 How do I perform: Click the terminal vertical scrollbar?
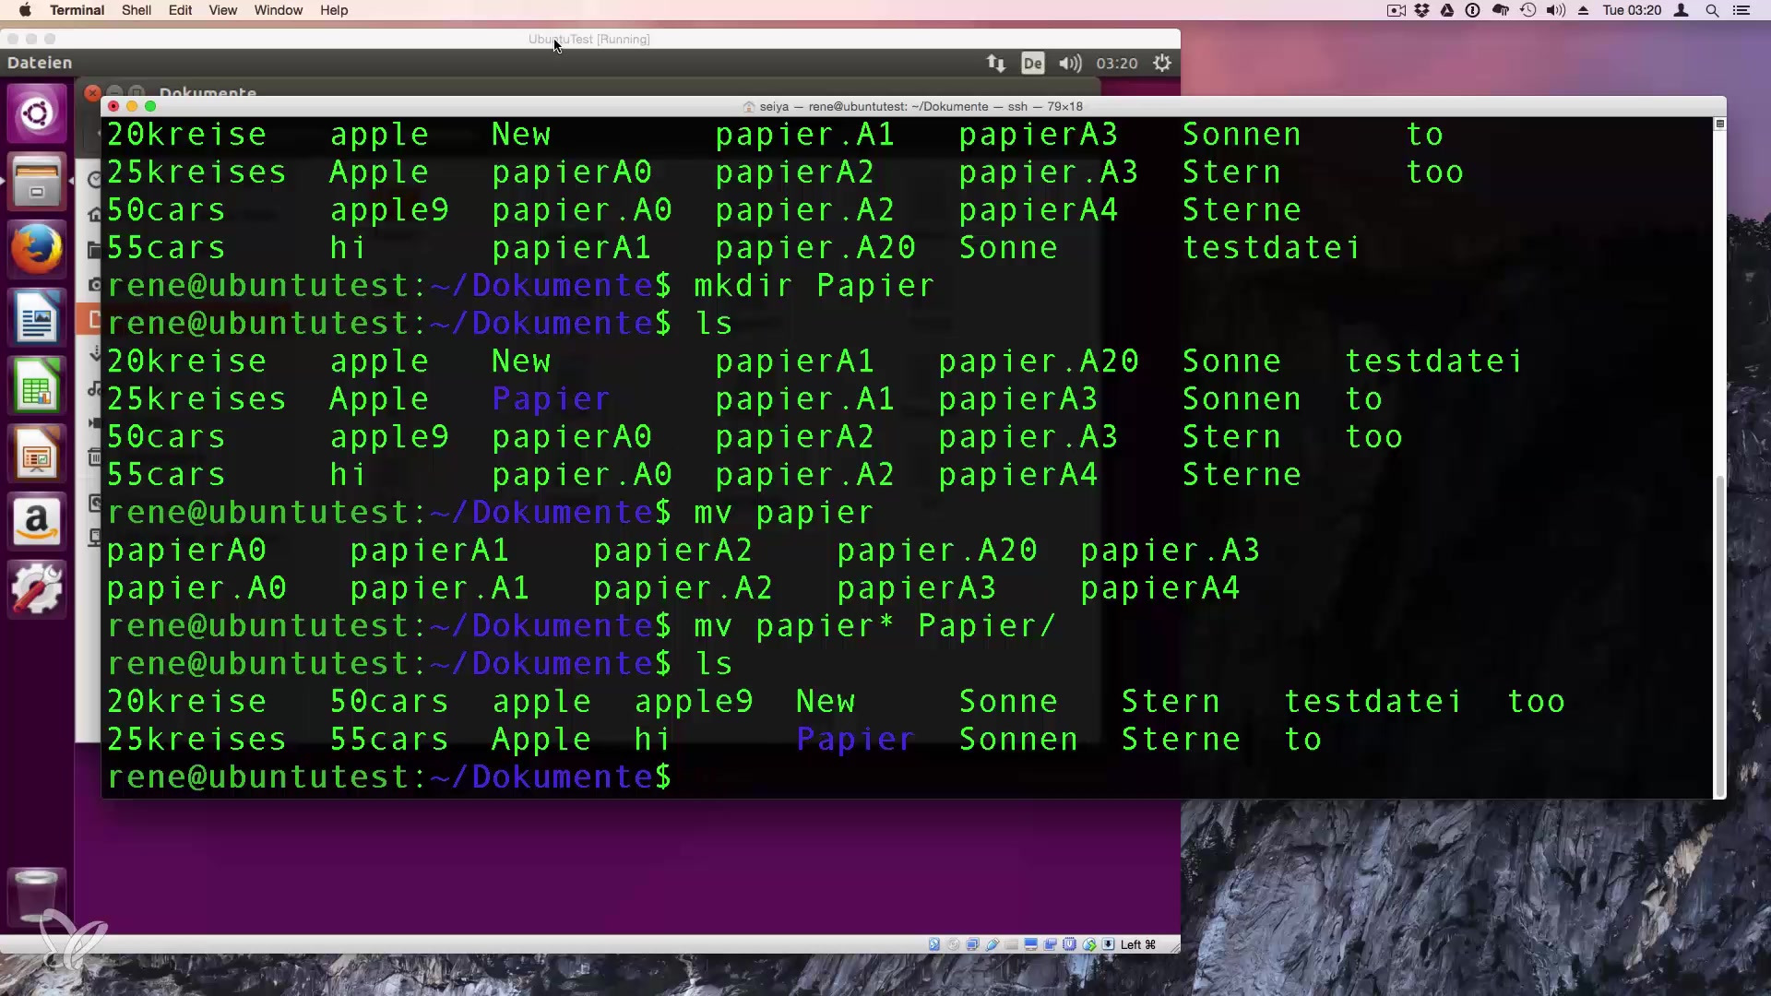pyautogui.click(x=1719, y=636)
